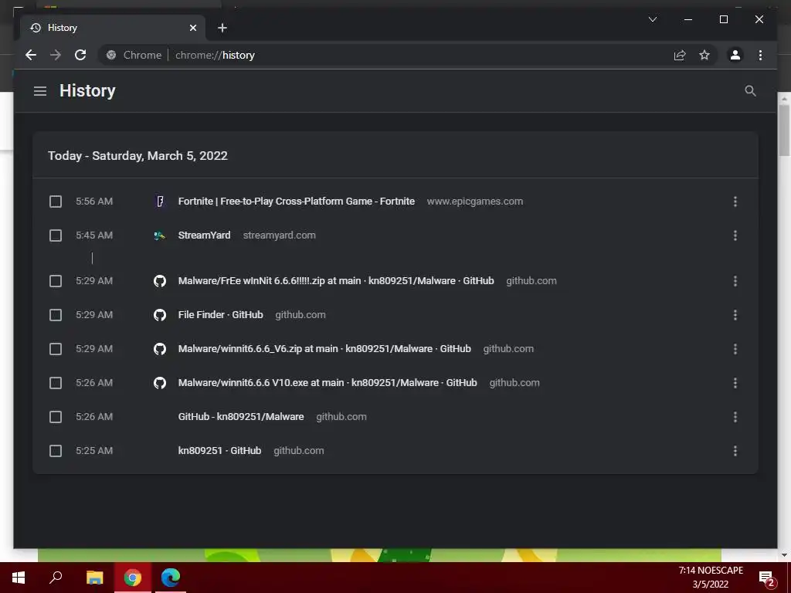The height and width of the screenshot is (593, 791).
Task: Open the Fortnite Free-to-Play history link
Action: [296, 202]
